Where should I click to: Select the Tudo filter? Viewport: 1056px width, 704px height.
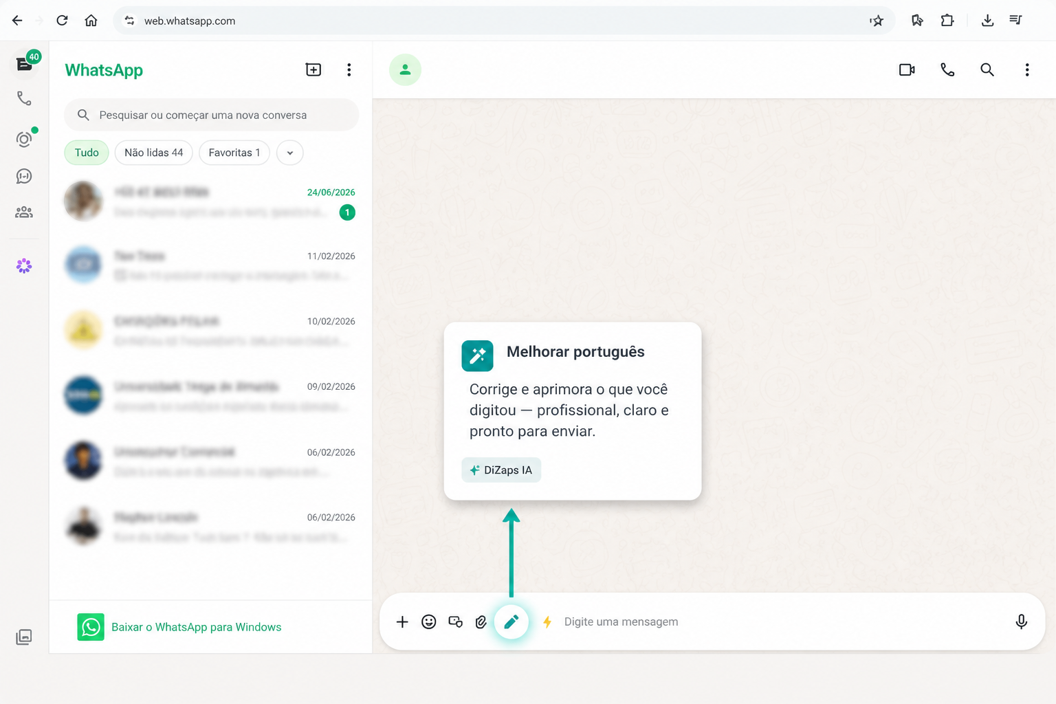[x=87, y=153]
